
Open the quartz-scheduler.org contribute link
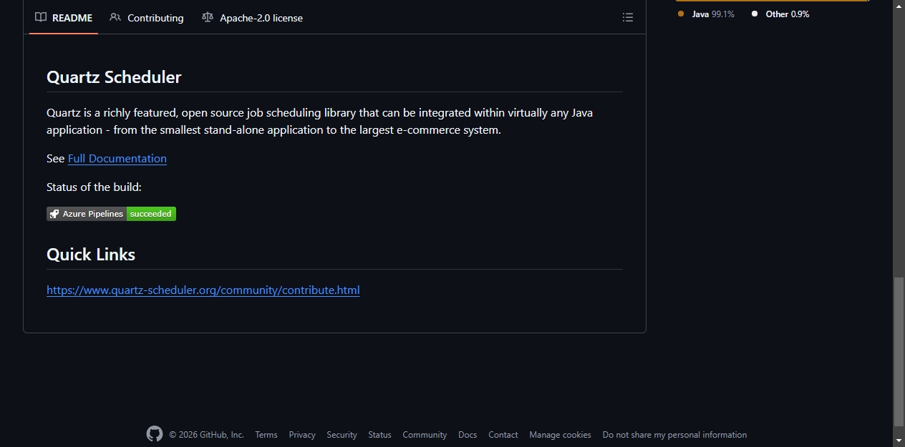(203, 290)
